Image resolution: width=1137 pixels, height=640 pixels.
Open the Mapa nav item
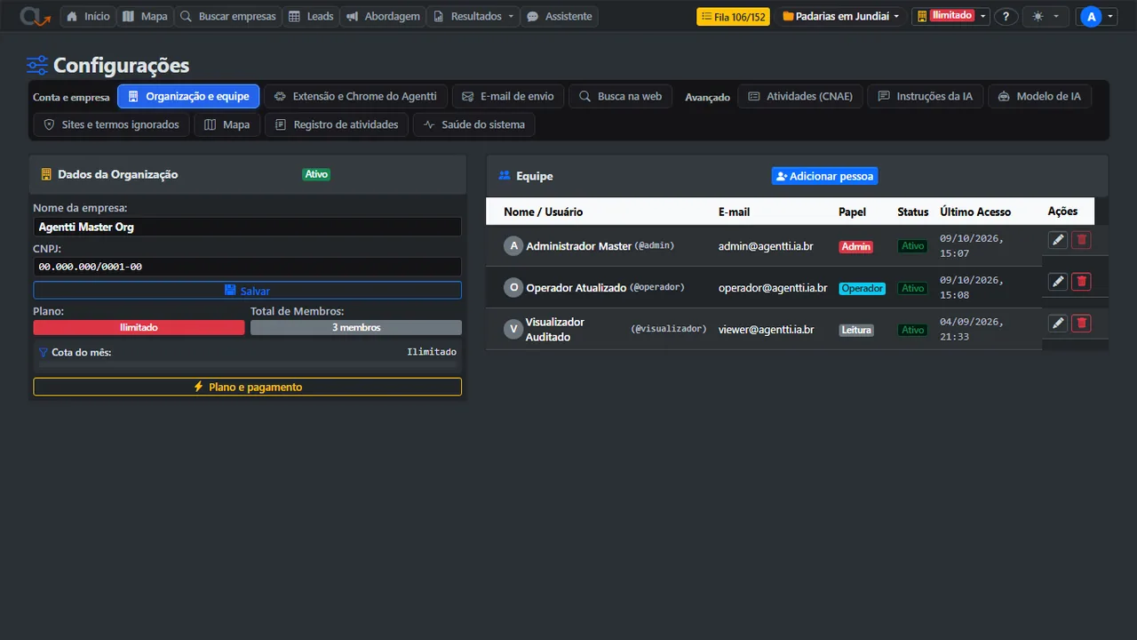point(145,16)
